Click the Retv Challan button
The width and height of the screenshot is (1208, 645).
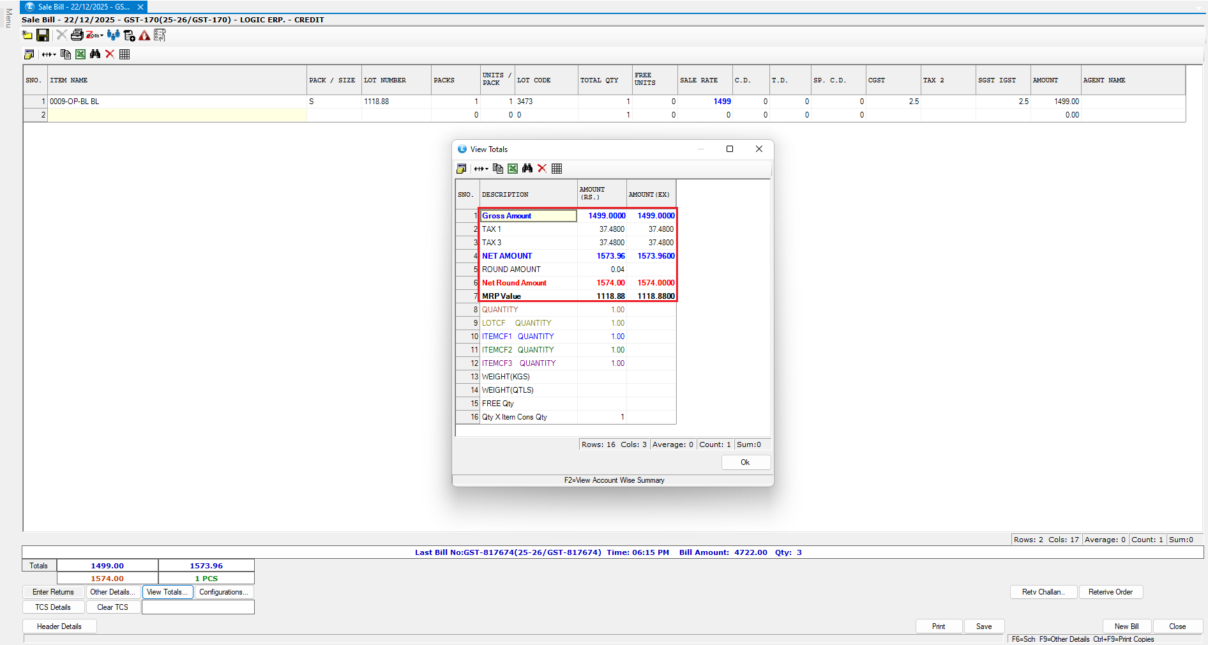[x=1043, y=592]
